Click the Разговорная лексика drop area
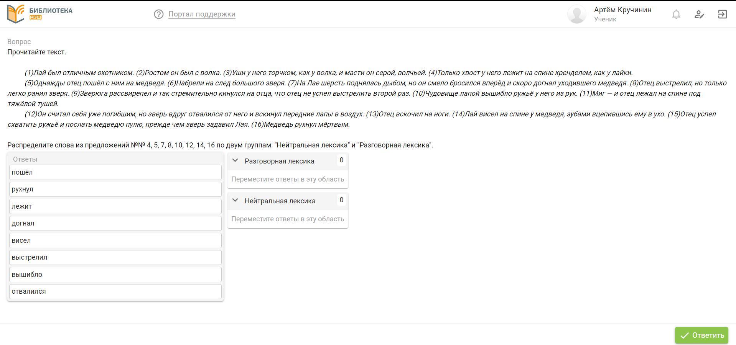The height and width of the screenshot is (345, 736). click(x=288, y=179)
